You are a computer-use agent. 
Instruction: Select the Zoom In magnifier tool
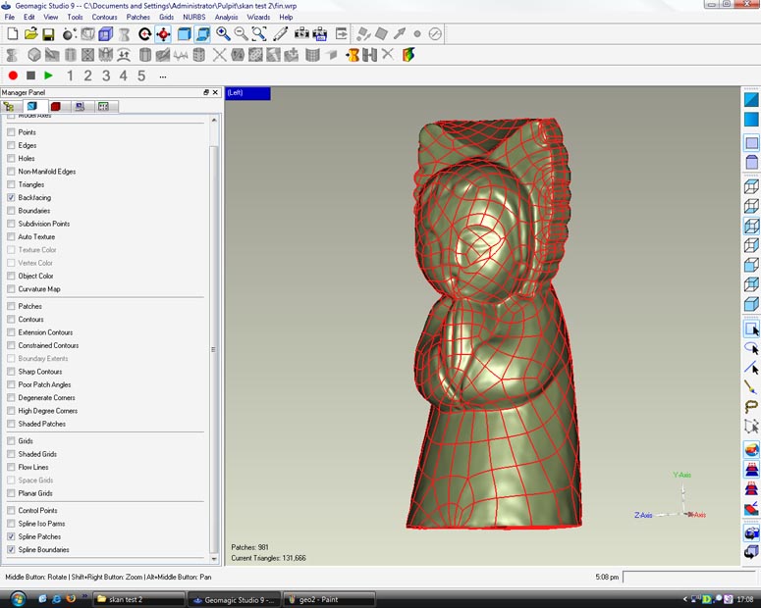tap(223, 34)
